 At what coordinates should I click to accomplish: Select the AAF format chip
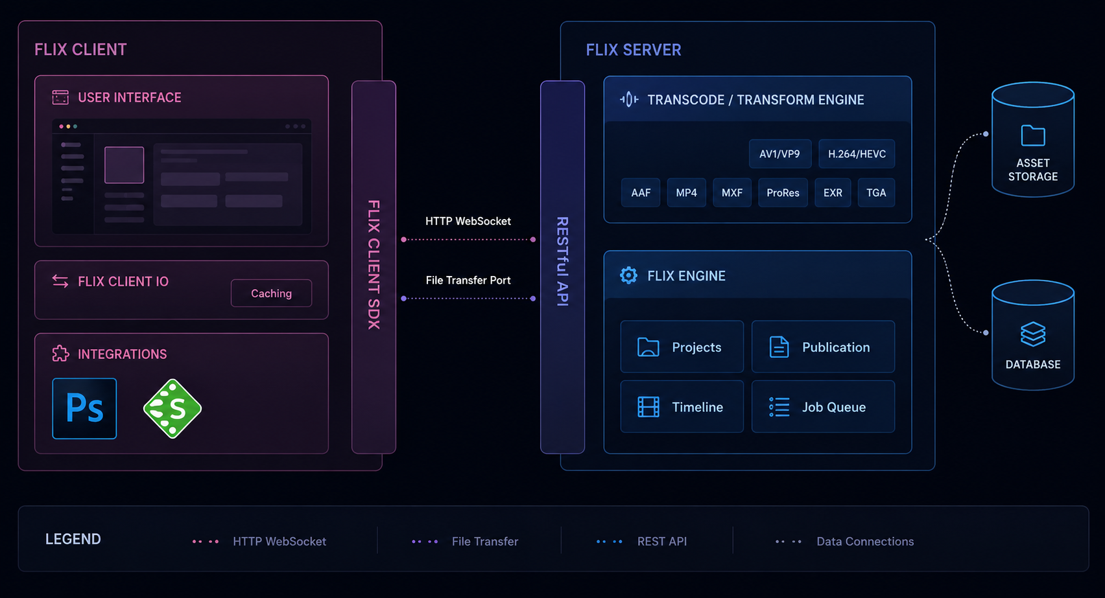[641, 193]
